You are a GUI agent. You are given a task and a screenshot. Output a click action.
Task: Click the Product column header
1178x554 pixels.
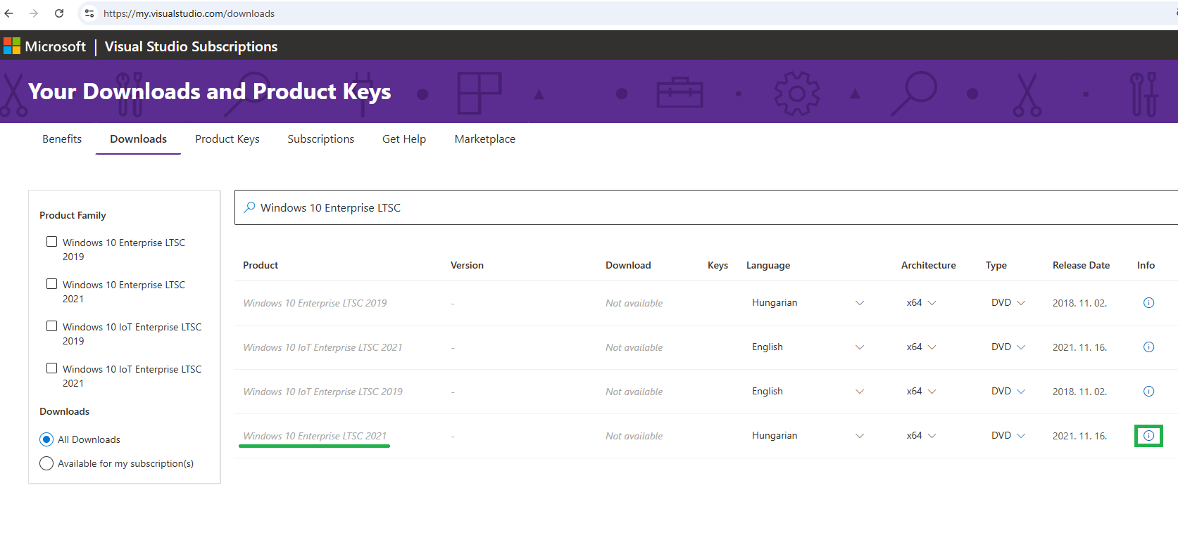tap(261, 265)
